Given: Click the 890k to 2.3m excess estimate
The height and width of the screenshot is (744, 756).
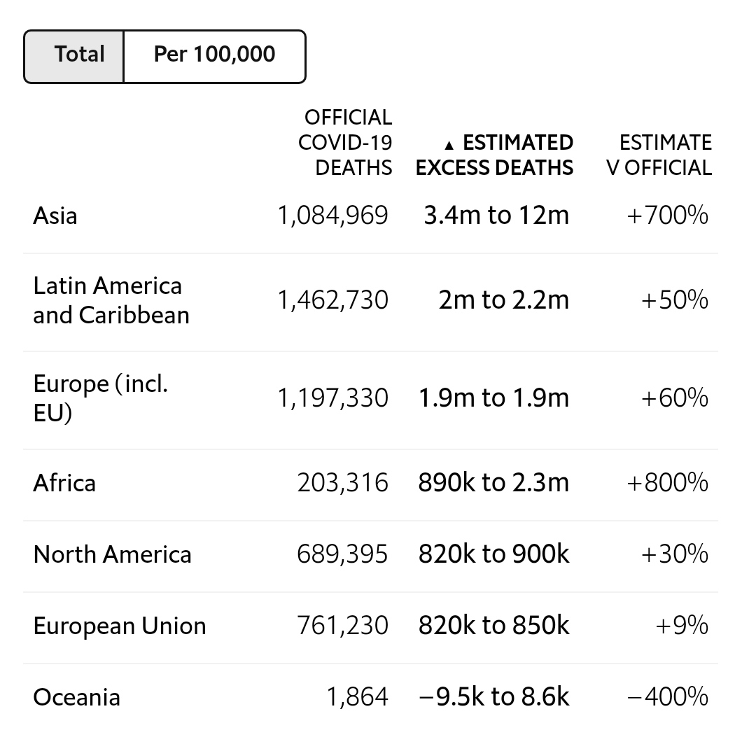Looking at the screenshot, I should (493, 483).
